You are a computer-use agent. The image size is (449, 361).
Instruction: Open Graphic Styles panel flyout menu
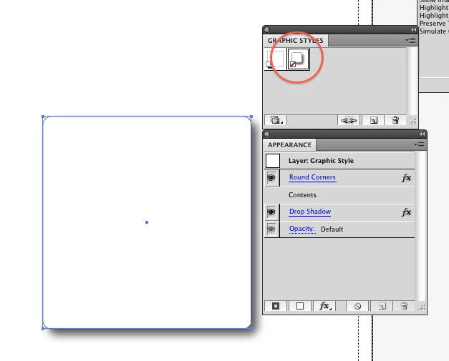click(410, 40)
